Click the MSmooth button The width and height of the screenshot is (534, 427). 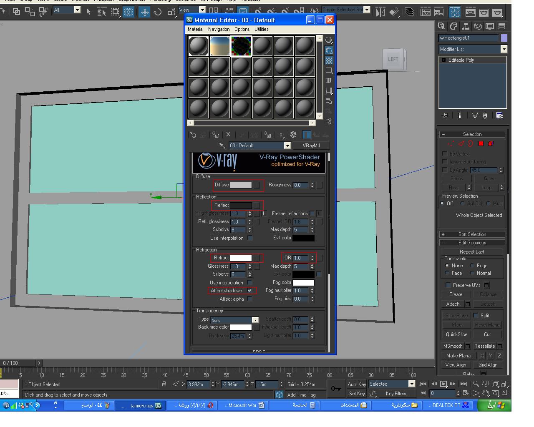tap(453, 346)
